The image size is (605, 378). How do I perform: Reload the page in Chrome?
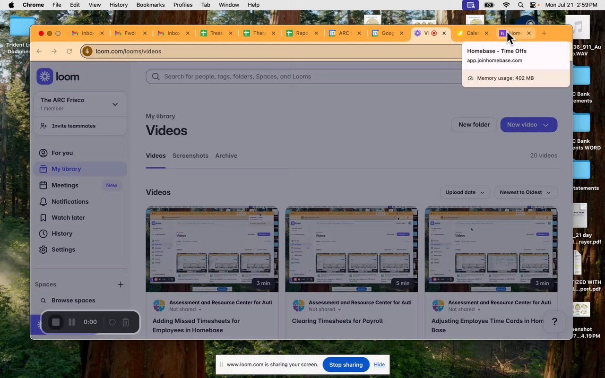(x=69, y=51)
